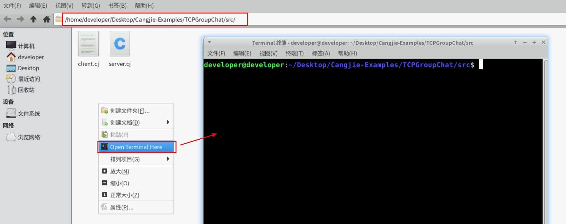This screenshot has width=566, height=224.
Task: Choose 正常大小(Z) in context menu
Action: tap(136, 195)
